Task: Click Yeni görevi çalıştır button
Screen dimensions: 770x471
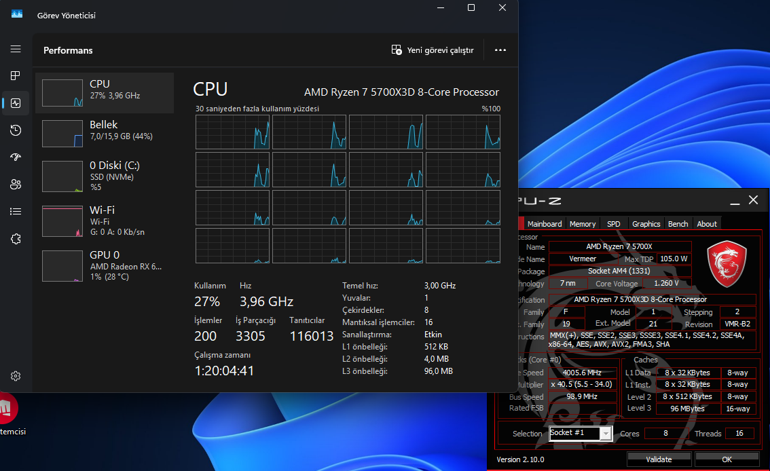Action: click(x=433, y=50)
